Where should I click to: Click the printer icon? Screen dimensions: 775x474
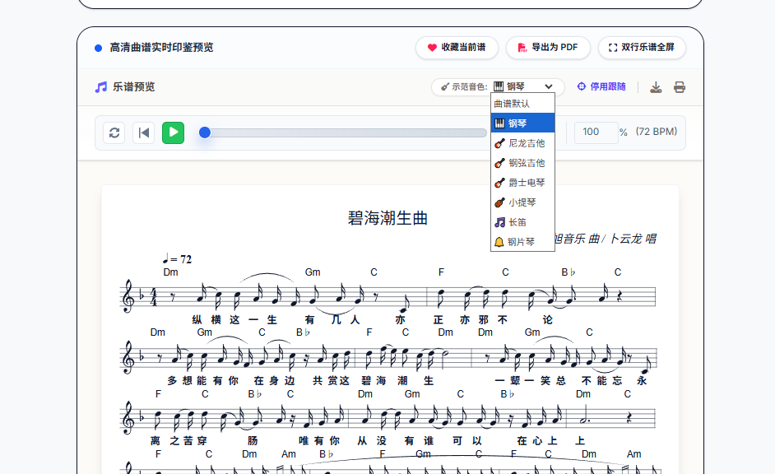point(680,87)
